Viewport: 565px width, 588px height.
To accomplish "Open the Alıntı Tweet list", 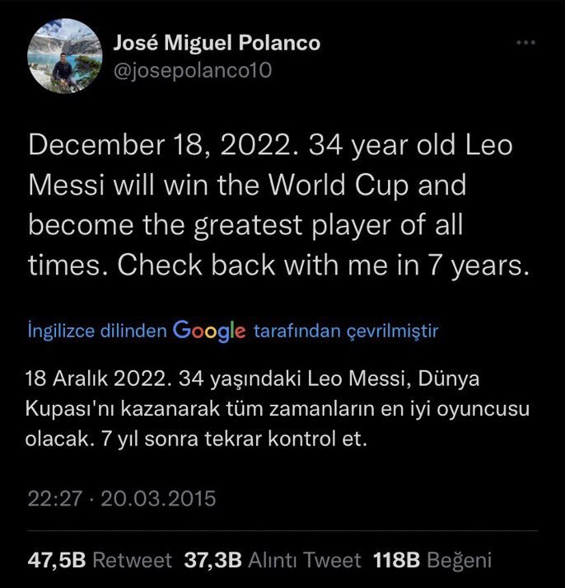I will pyautogui.click(x=305, y=561).
